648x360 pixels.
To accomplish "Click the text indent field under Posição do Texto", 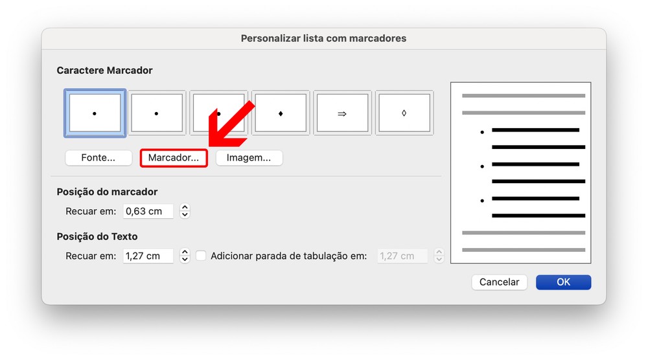I will click(x=148, y=256).
